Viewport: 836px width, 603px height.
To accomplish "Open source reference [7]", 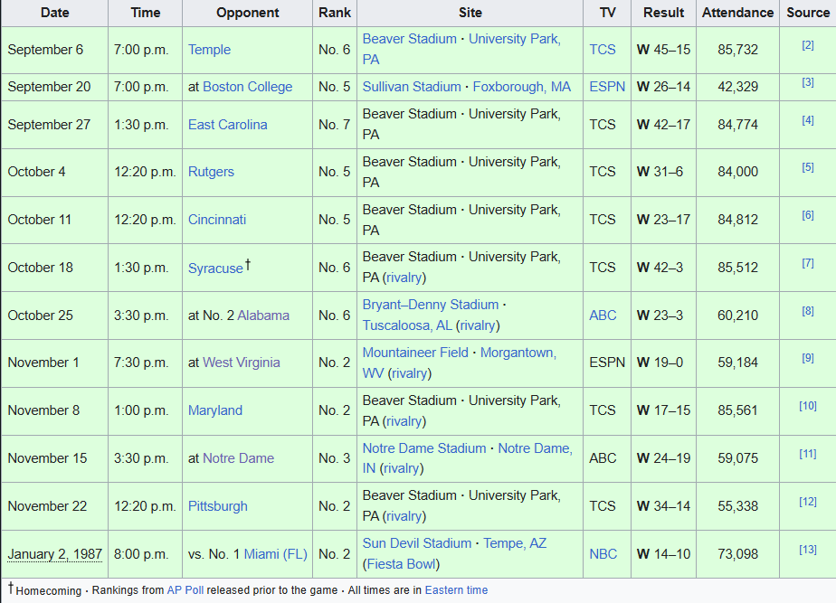I will (808, 263).
